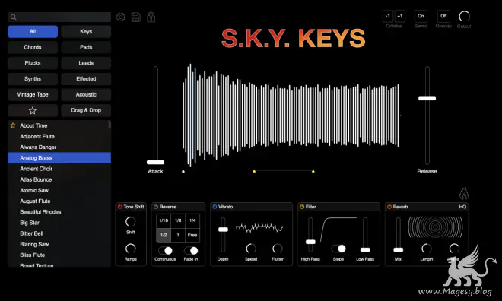Show favorites with the star filter button

point(33,110)
